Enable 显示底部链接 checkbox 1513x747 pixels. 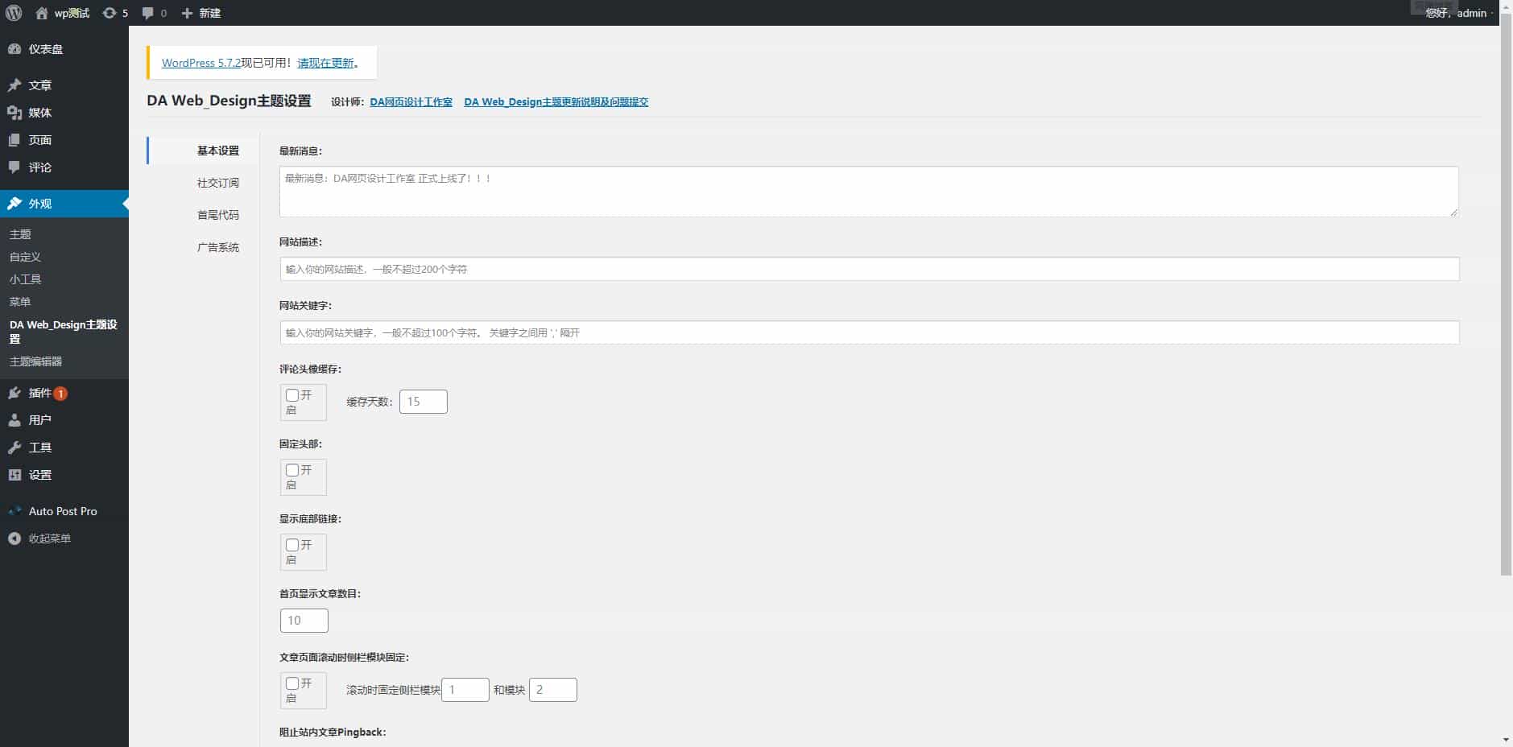click(292, 545)
